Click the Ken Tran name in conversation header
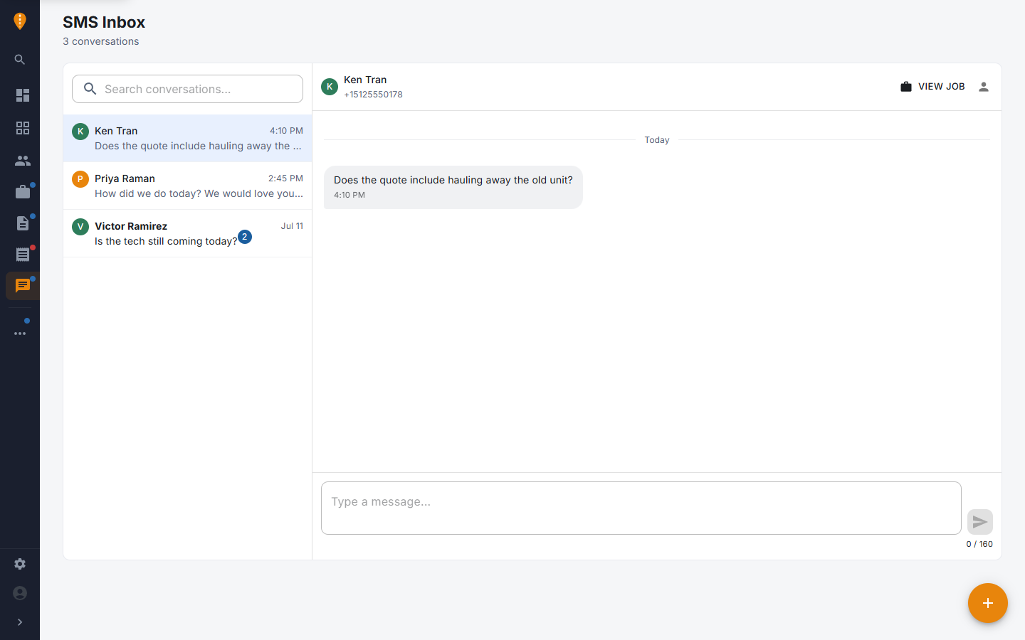Screen dimensions: 1025x640 click(x=365, y=80)
